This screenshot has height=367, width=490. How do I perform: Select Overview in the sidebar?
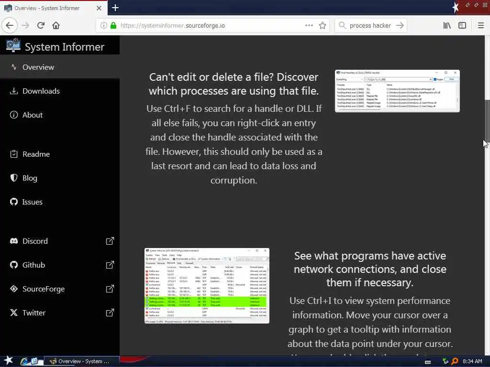pos(60,67)
